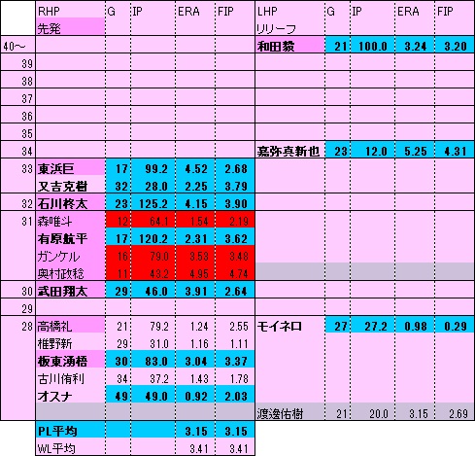Click the LHP column header

point(289,10)
